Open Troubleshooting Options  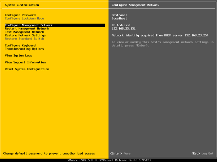tap(24, 49)
